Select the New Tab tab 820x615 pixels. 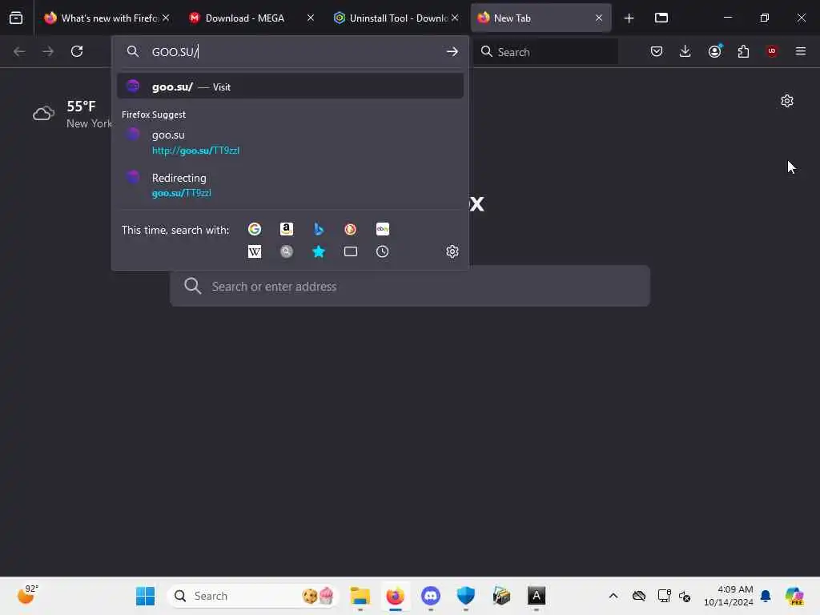click(541, 18)
